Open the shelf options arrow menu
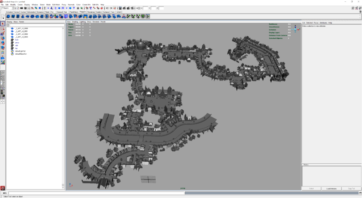The height and width of the screenshot is (198, 362). pyautogui.click(x=3, y=17)
